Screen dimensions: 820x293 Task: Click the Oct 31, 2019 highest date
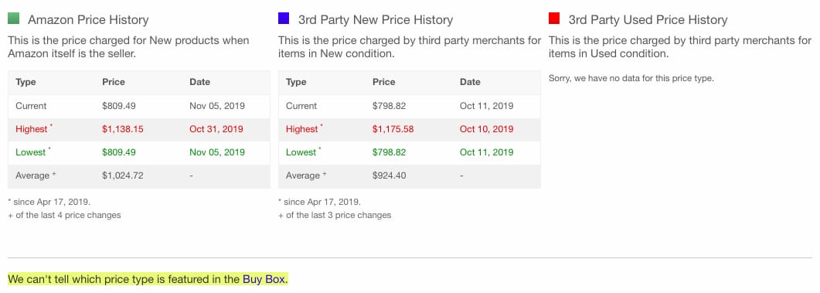216,128
